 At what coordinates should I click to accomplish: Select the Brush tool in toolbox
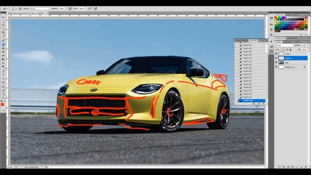point(3,44)
